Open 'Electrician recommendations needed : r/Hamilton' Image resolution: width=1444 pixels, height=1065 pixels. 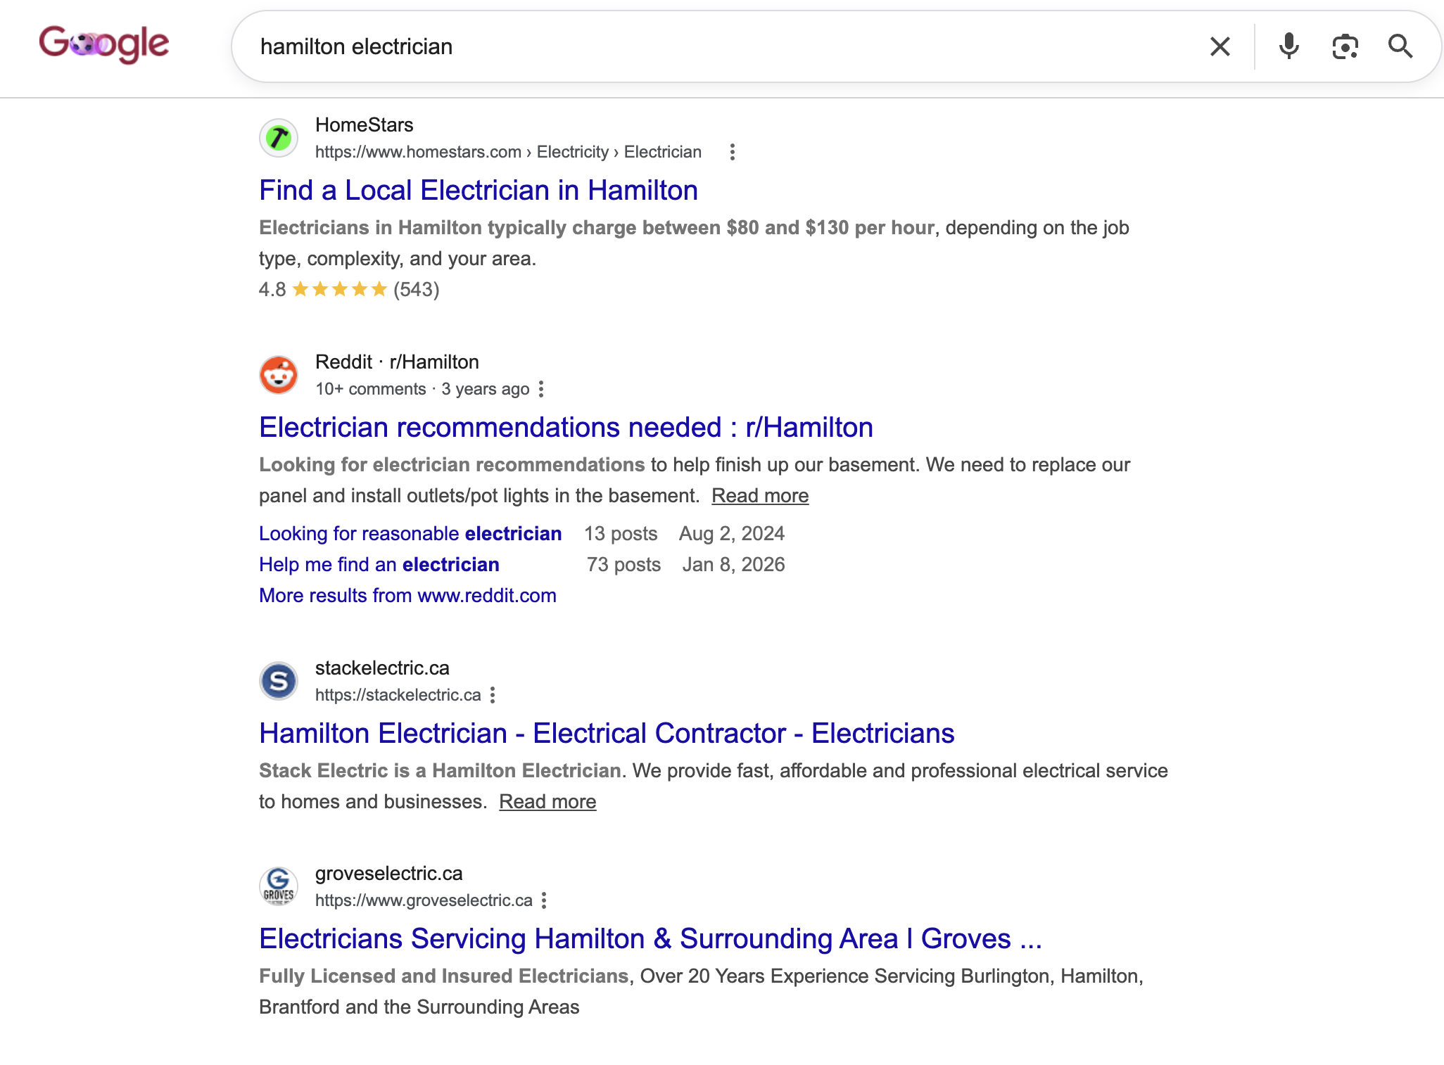(x=566, y=428)
